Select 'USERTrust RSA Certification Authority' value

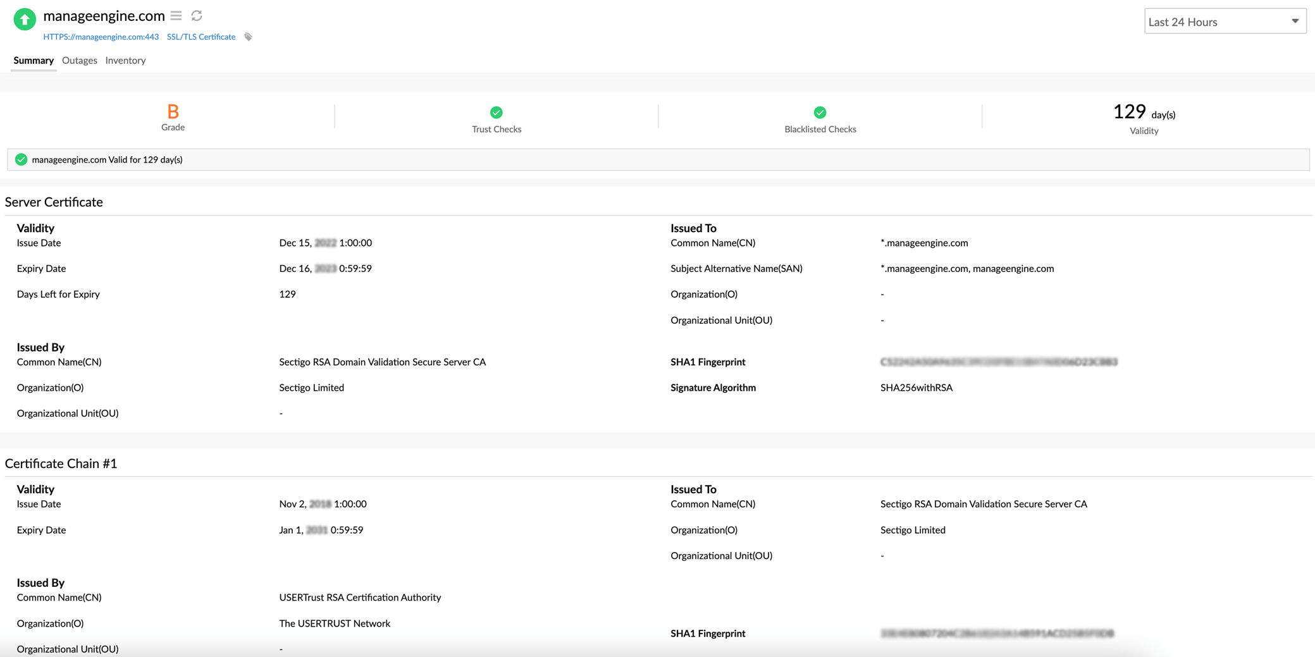click(360, 598)
